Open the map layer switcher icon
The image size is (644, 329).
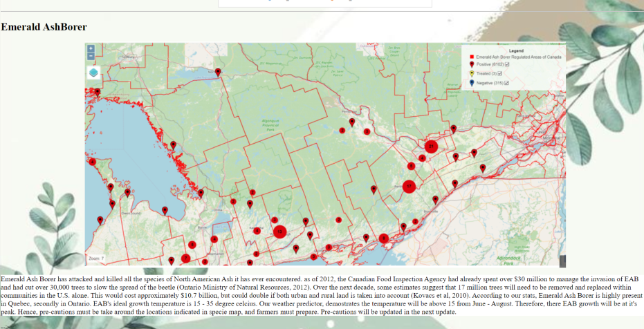tap(93, 73)
